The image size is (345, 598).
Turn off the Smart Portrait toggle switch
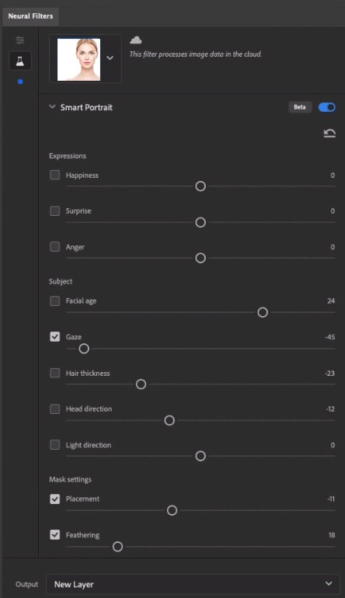(x=327, y=107)
